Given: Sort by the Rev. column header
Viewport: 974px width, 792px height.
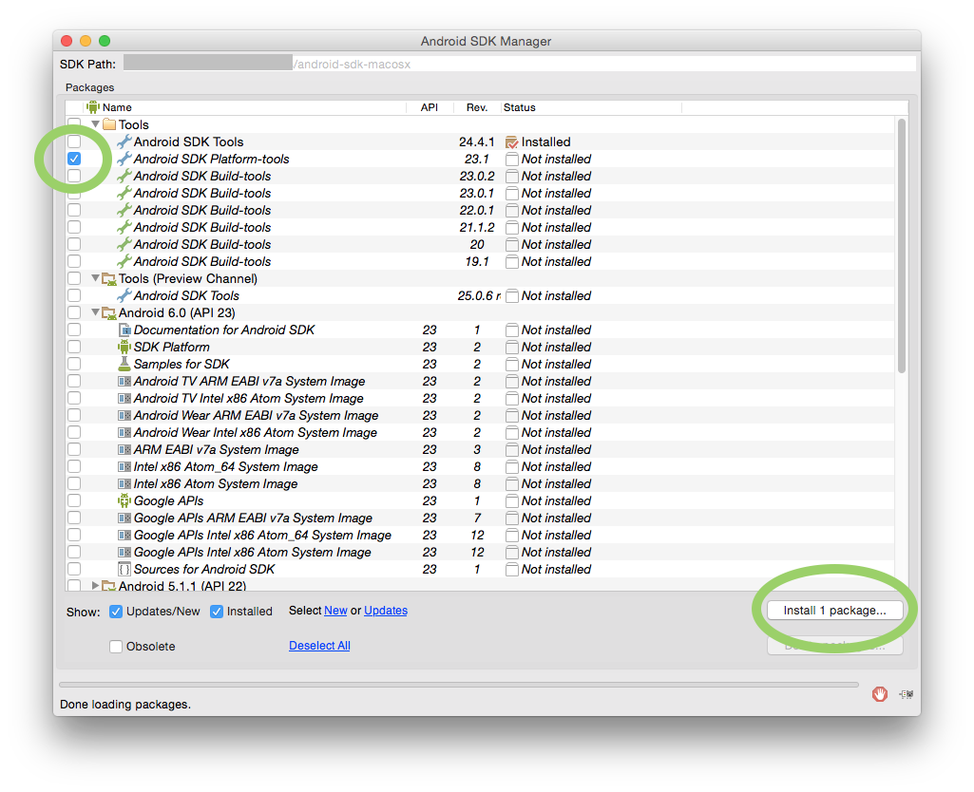Looking at the screenshot, I should tap(477, 107).
